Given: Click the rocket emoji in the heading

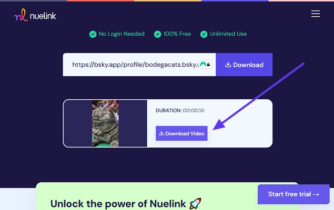Looking at the screenshot, I should 195,203.
